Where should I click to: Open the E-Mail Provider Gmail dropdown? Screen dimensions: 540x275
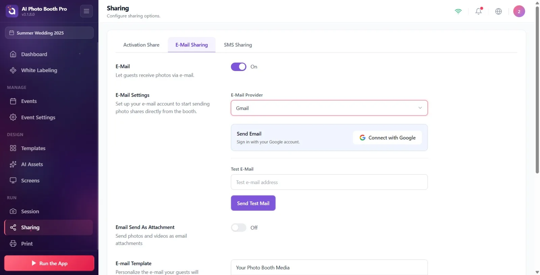[x=329, y=108]
